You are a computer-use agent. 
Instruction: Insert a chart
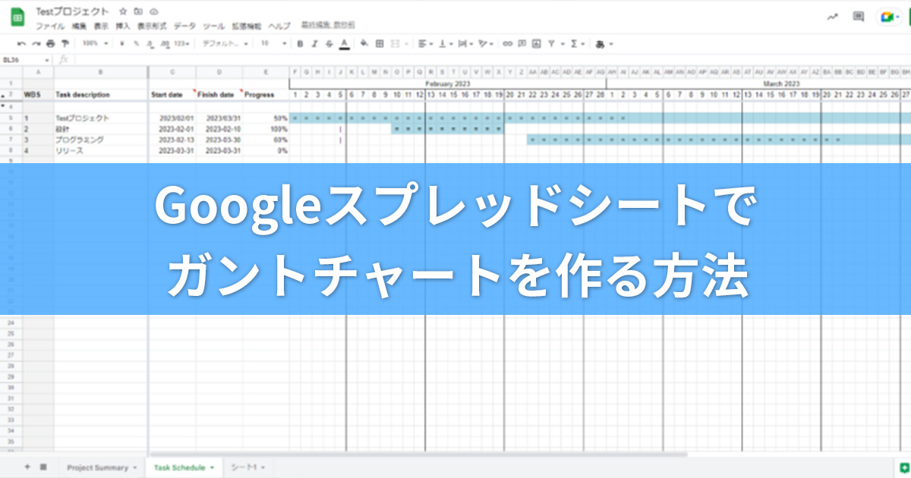coord(536,43)
